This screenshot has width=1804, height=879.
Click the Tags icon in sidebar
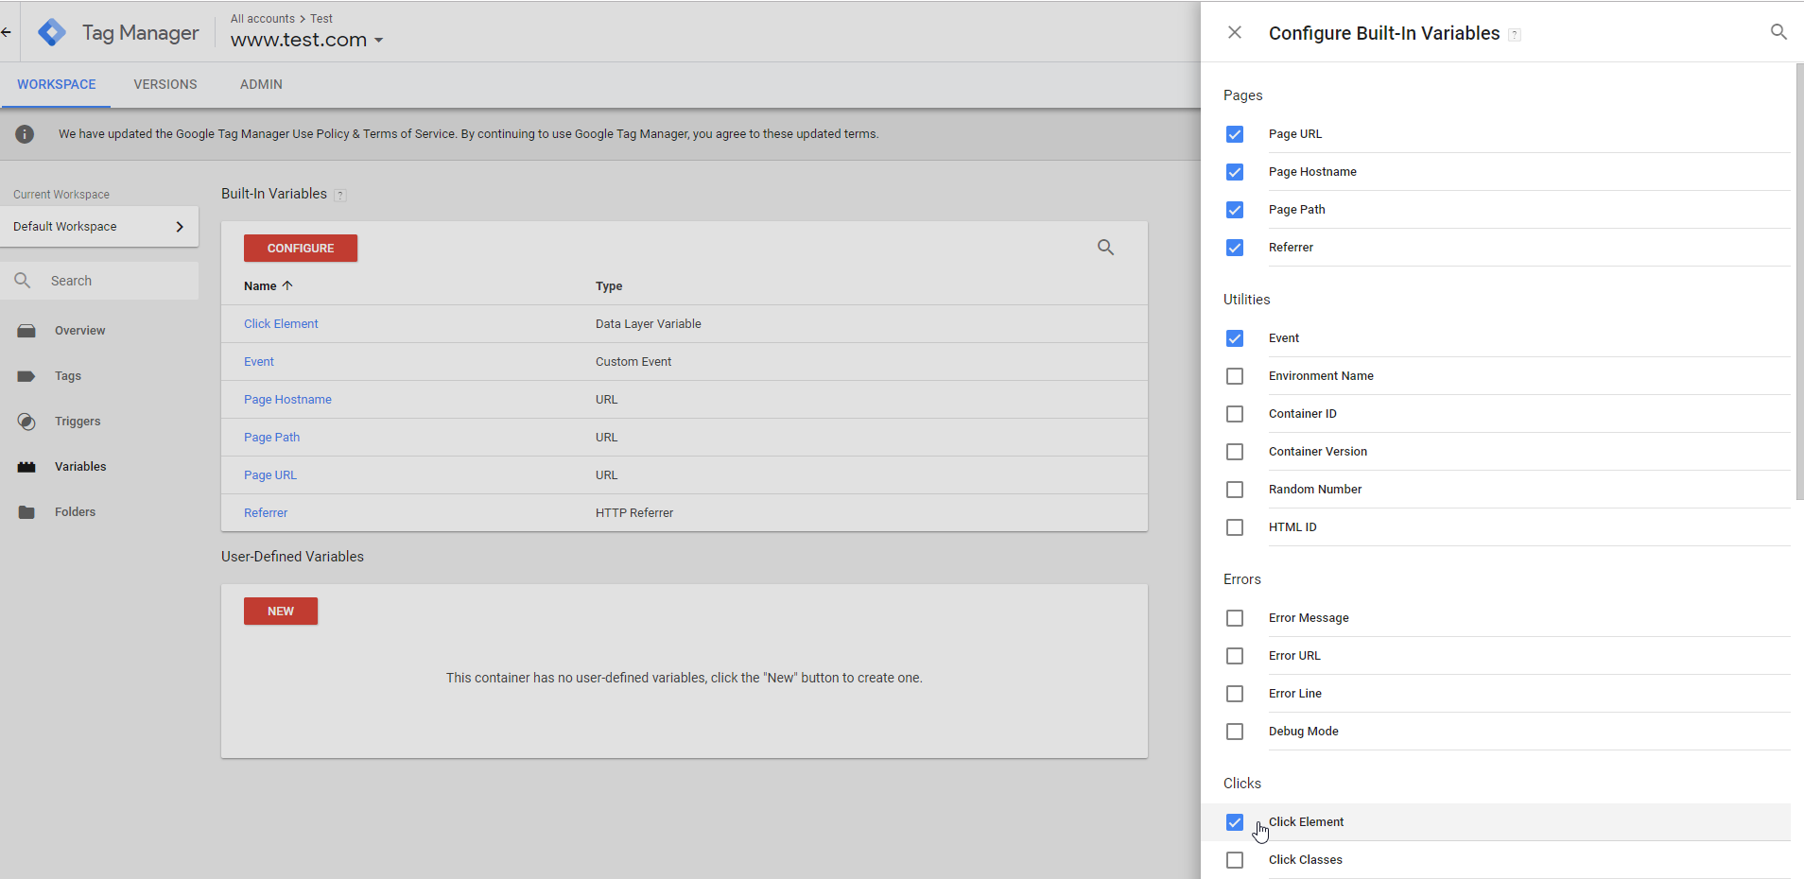pos(26,376)
